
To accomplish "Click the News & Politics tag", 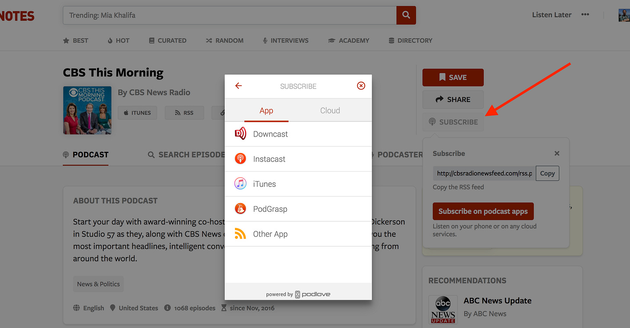I will (98, 284).
